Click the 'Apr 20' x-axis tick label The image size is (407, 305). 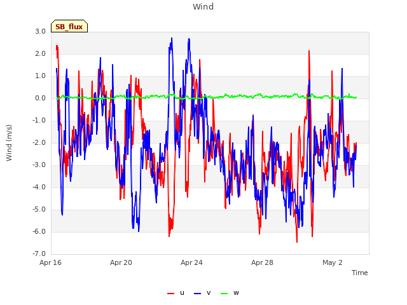(121, 262)
